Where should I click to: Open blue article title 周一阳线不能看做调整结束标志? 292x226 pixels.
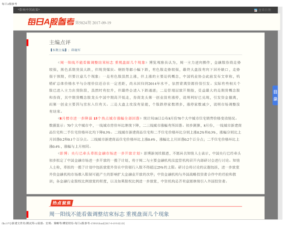tap(109, 214)
